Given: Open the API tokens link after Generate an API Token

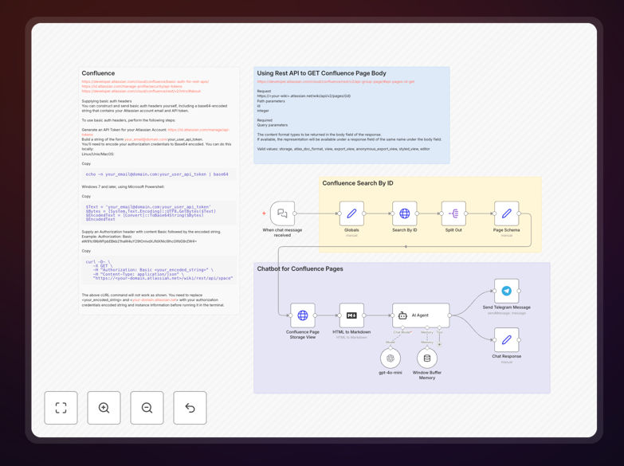Looking at the screenshot, I should click(x=198, y=130).
